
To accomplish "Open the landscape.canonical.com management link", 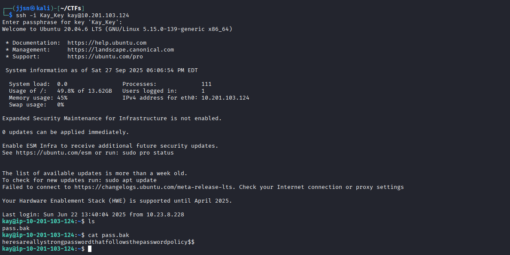I will pos(121,50).
